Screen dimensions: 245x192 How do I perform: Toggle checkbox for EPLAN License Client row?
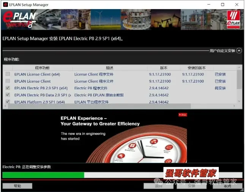tap(8, 81)
